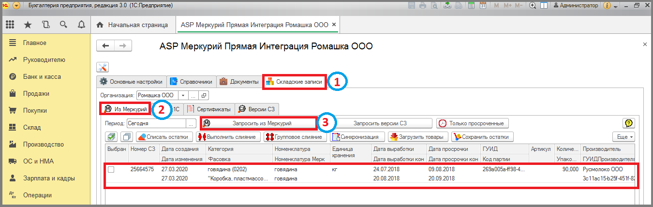Click Синхронизация button

(x=357, y=137)
